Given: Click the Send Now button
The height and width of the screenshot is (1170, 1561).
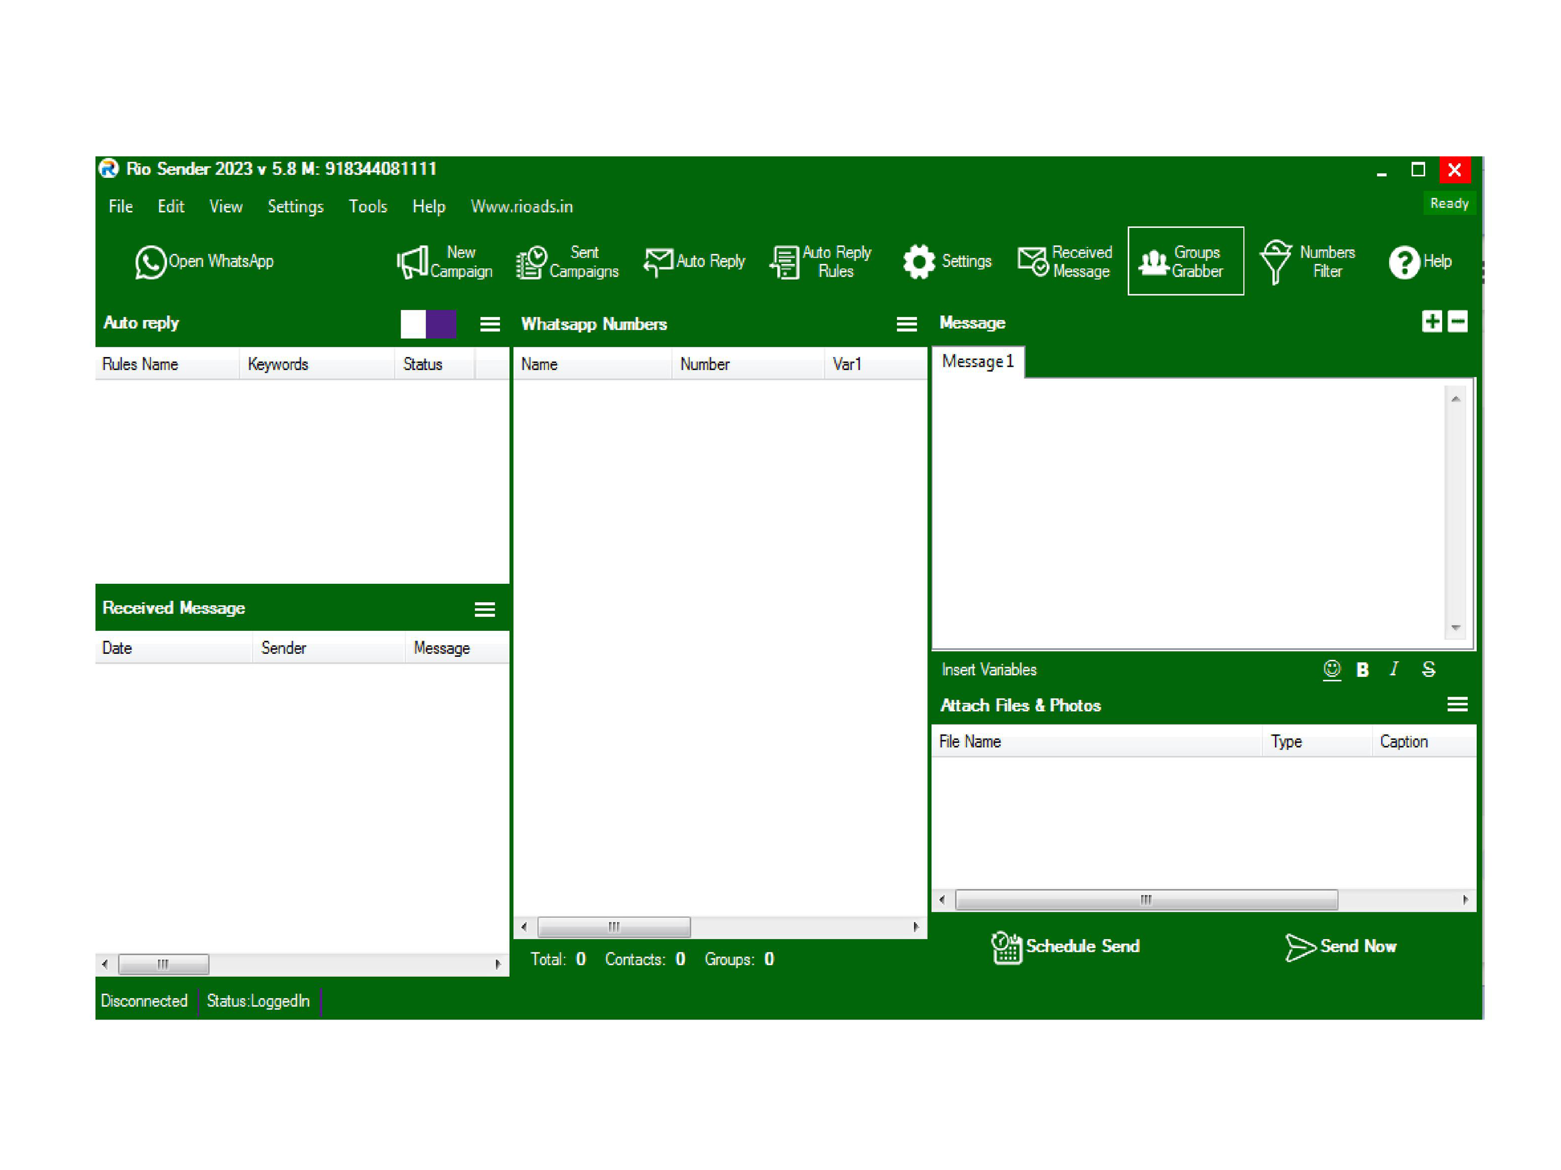Looking at the screenshot, I should (x=1341, y=946).
